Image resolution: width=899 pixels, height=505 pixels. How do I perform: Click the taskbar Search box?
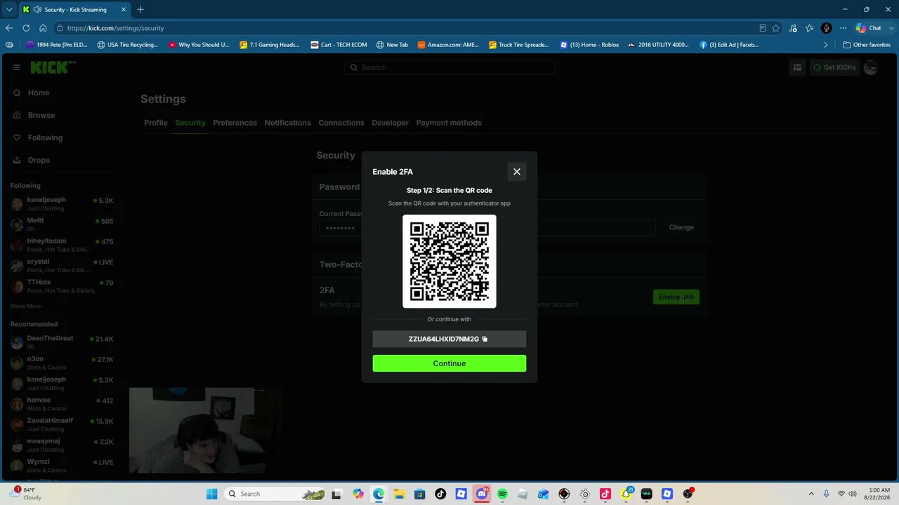[276, 494]
